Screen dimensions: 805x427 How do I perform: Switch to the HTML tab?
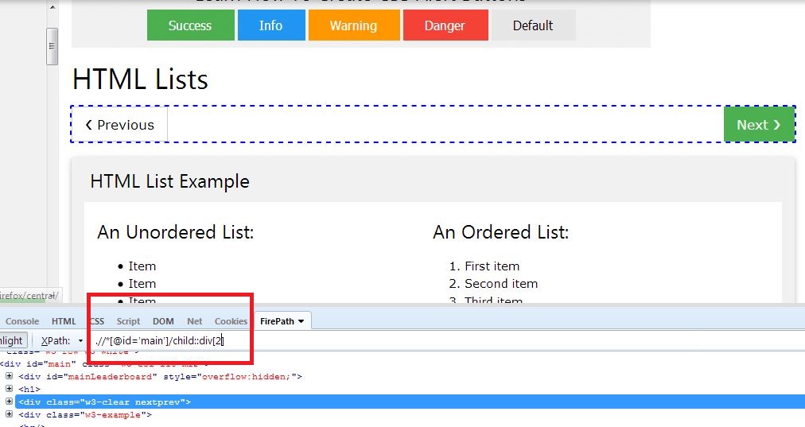(x=64, y=320)
